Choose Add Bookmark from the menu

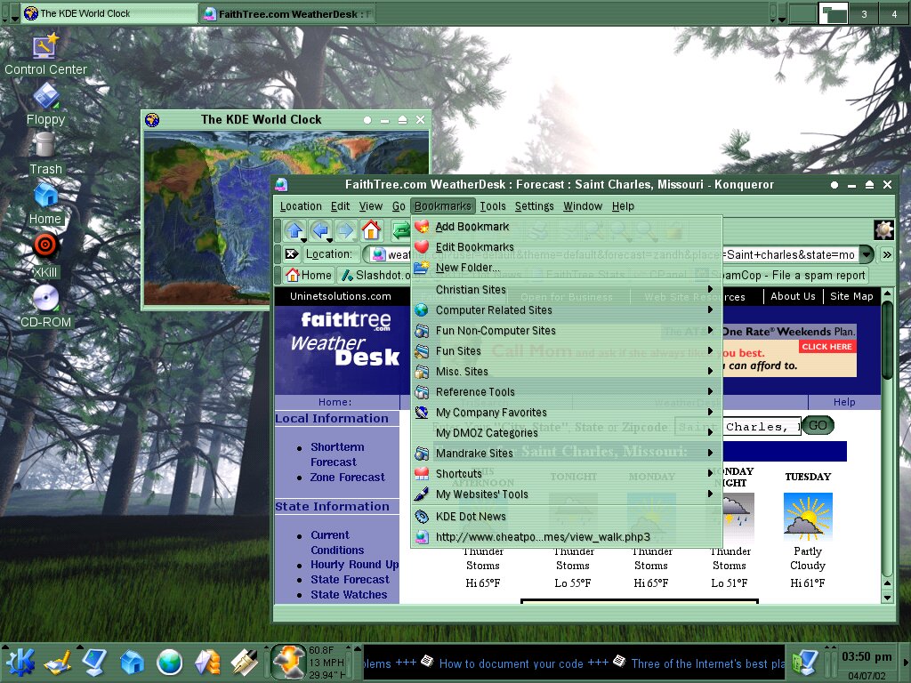click(567, 227)
